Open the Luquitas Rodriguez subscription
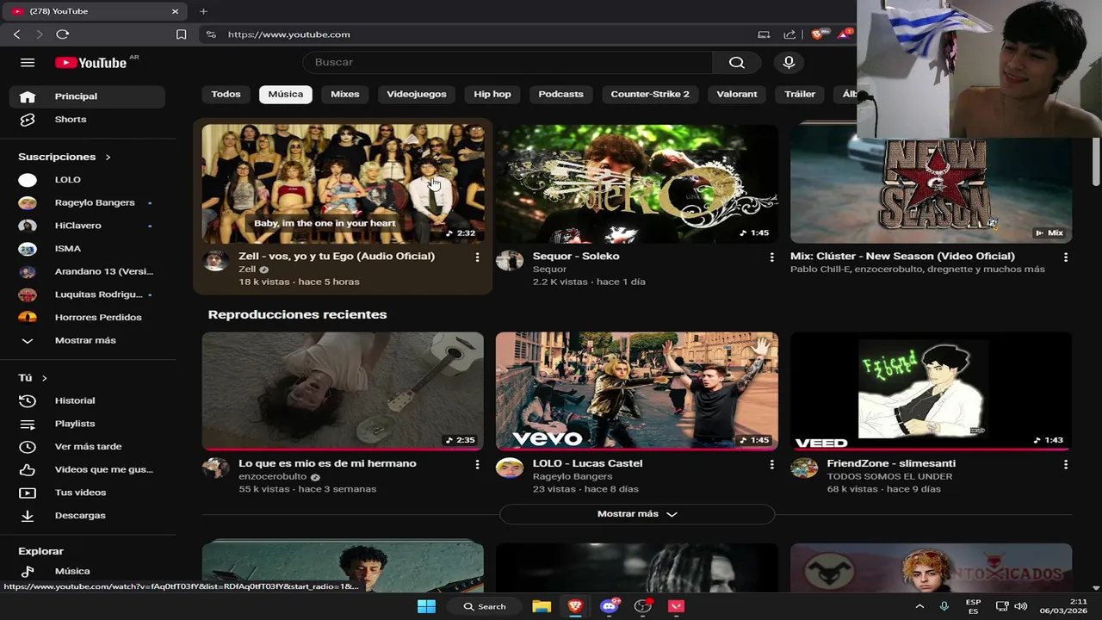Viewport: 1102px width, 620px height. pos(87,294)
